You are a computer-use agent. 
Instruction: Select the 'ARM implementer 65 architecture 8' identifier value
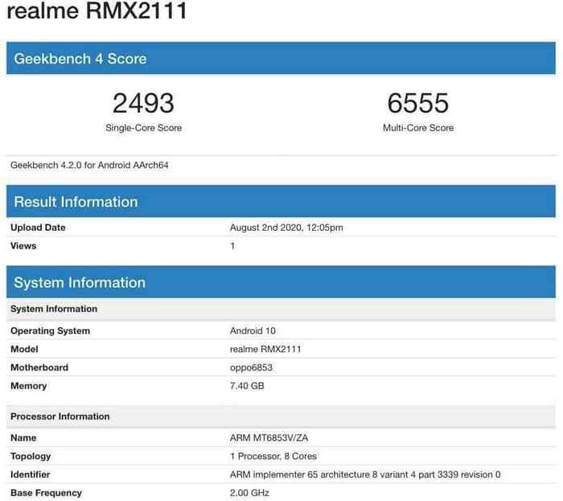pyautogui.click(x=365, y=474)
